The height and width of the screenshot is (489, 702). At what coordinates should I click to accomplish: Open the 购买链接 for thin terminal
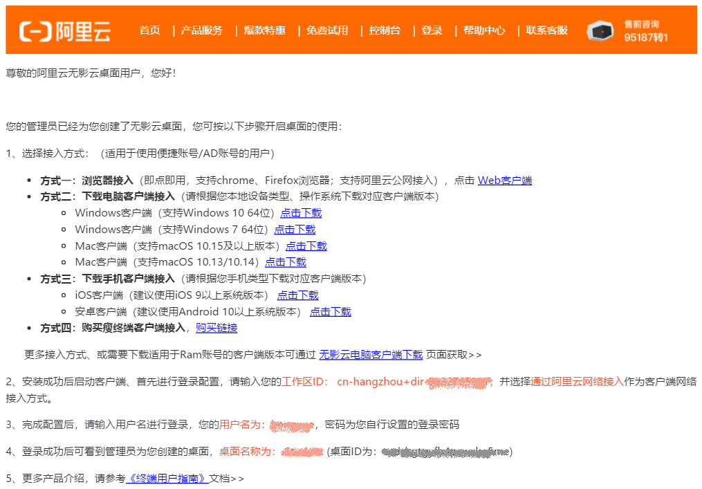click(x=216, y=329)
